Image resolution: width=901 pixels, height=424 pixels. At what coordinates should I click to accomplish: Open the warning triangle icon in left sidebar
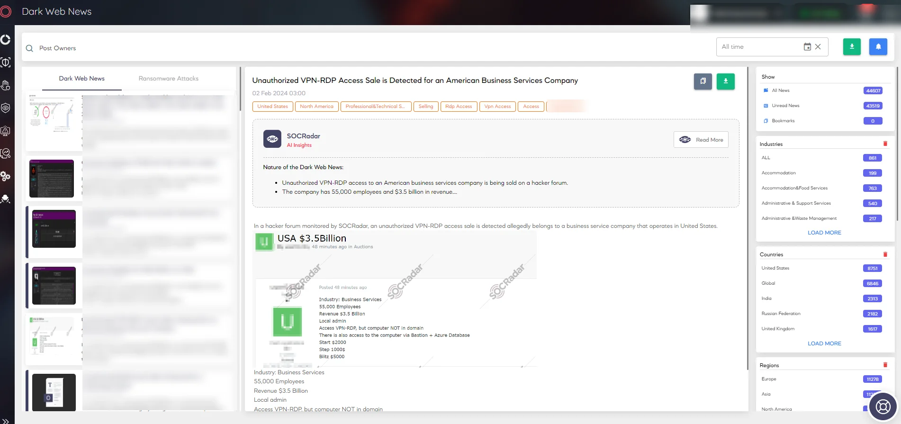[6, 131]
